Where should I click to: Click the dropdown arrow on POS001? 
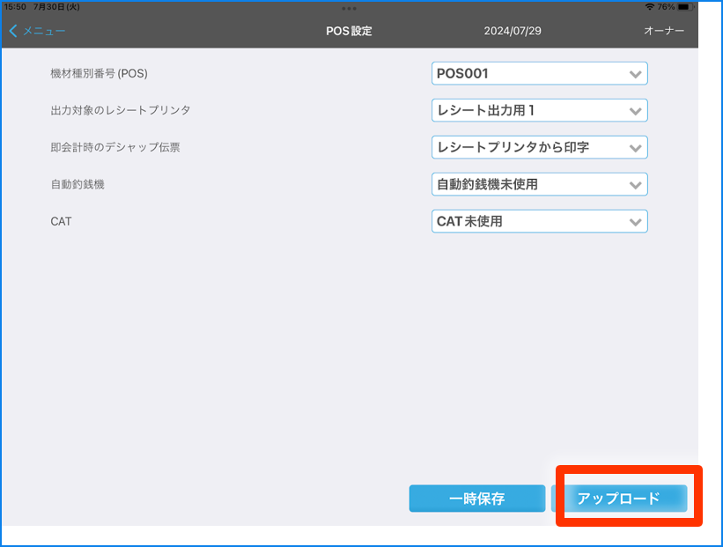636,74
